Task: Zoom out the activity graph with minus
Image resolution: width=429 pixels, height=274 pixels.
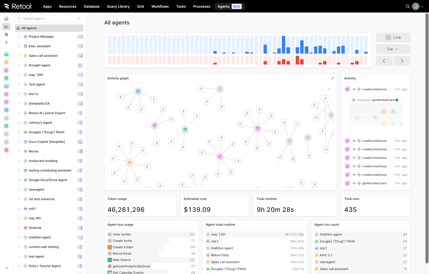Action: 322,89
